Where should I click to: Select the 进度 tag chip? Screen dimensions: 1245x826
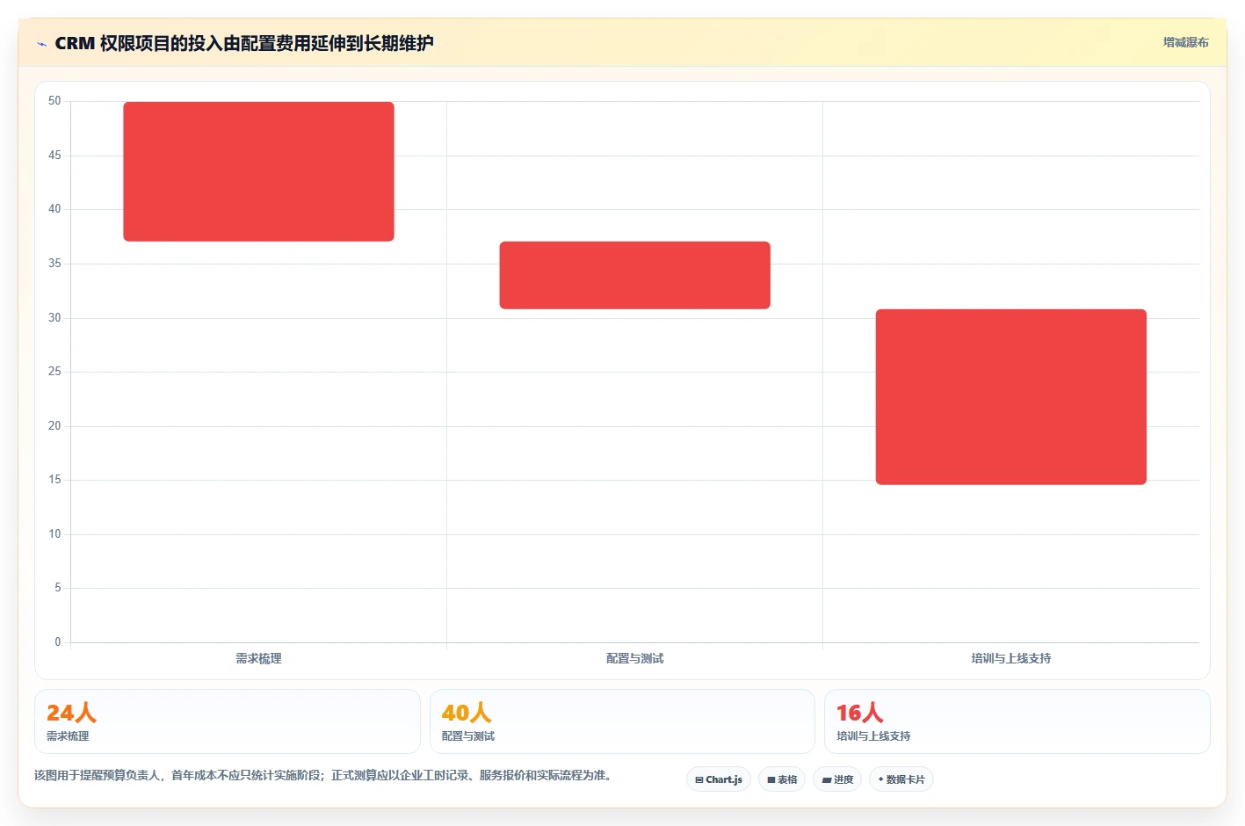[x=837, y=779]
